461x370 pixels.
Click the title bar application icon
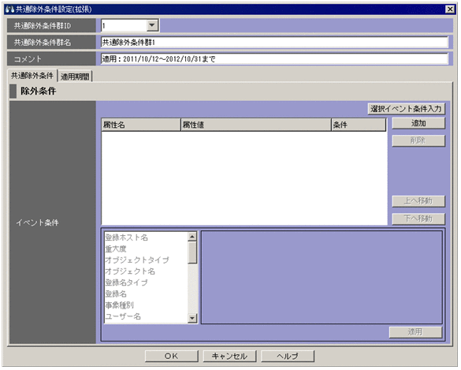pyautogui.click(x=9, y=9)
